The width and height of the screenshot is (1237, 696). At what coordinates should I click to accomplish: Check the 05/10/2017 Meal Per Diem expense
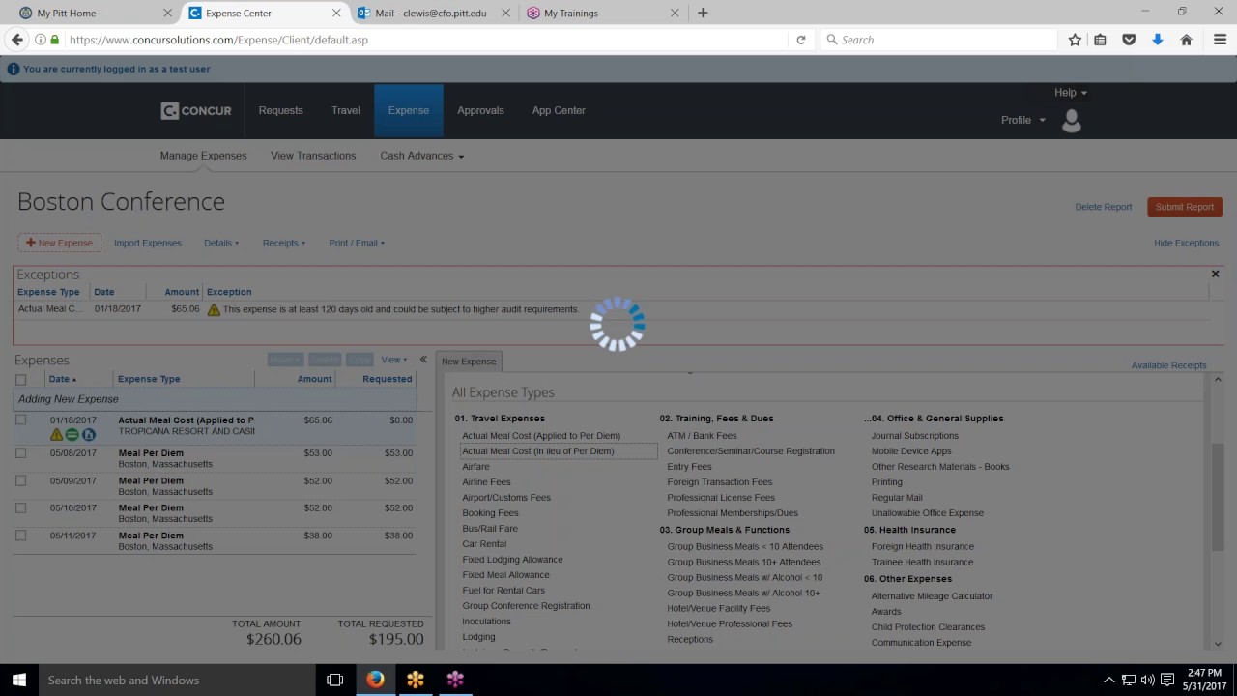[x=21, y=507]
